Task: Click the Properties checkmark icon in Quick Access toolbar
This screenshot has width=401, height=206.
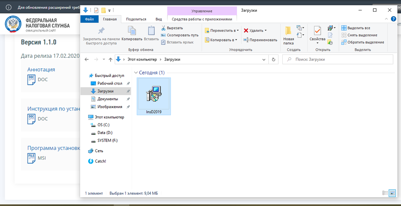Action: (96, 10)
